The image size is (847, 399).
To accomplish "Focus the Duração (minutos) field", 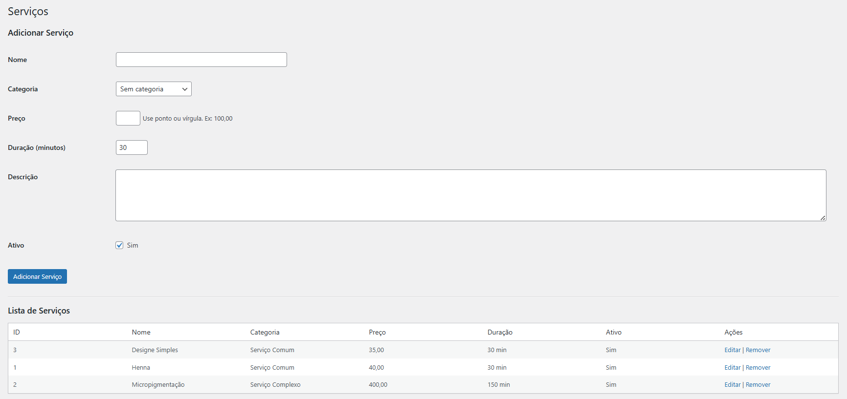I will [131, 147].
